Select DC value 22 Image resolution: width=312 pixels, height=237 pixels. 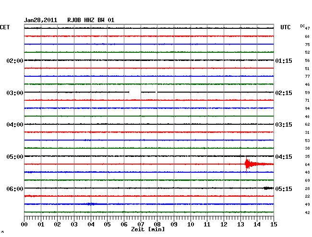coord(307,196)
